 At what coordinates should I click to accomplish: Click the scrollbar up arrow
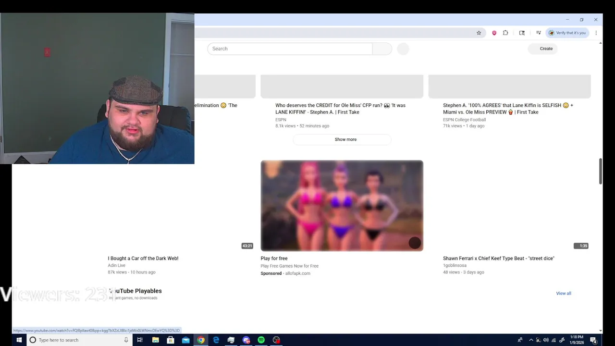(x=601, y=43)
